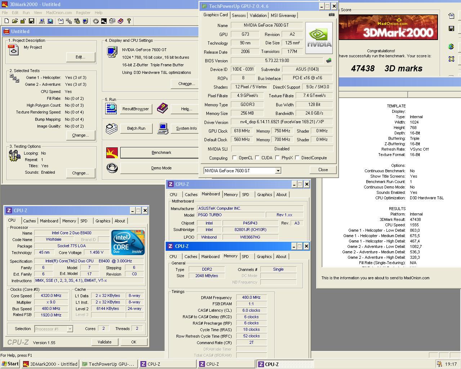
Task: Click the MadOnion.com 3DMark2000 banner
Action: pyautogui.click(x=388, y=27)
